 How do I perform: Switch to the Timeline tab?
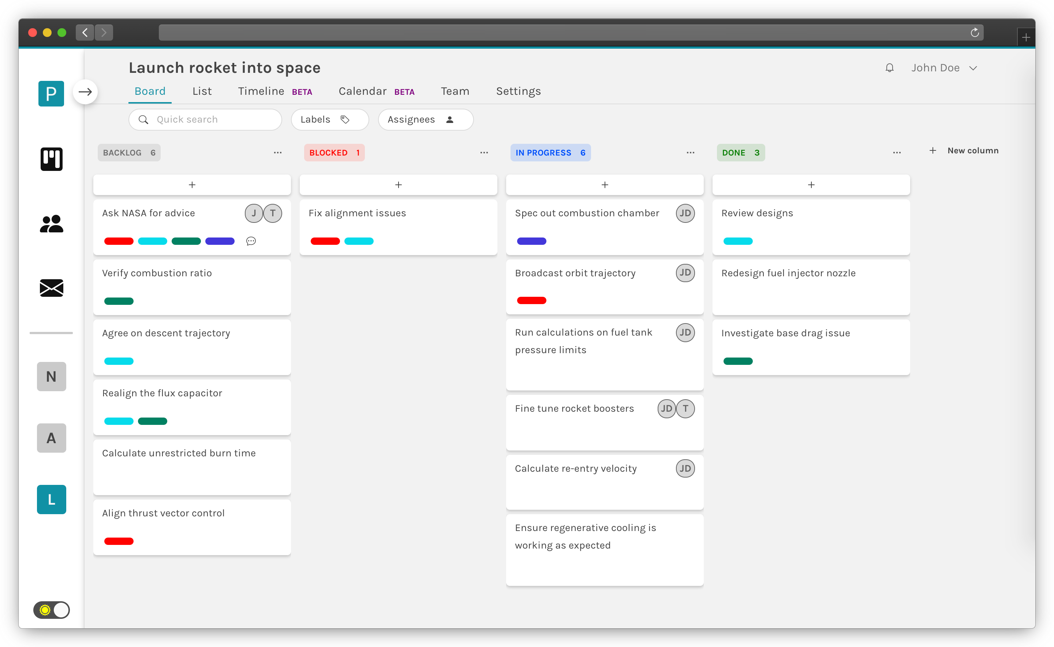tap(261, 91)
